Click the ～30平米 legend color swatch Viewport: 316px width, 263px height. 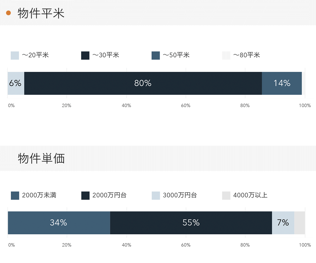point(85,55)
